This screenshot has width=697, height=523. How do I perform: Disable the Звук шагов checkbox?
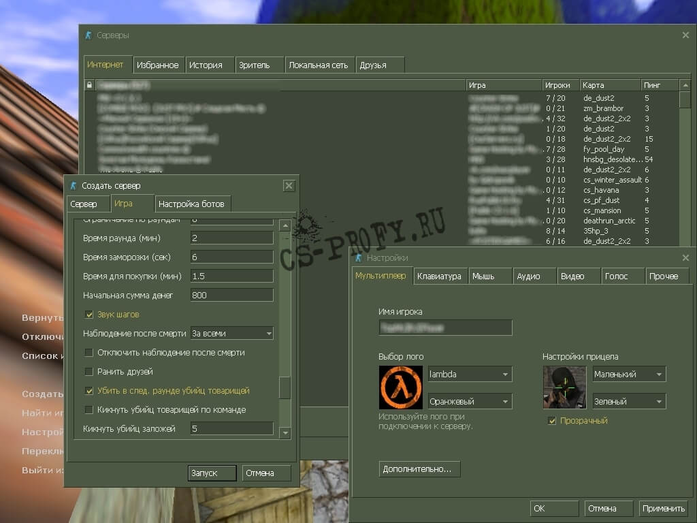tap(88, 315)
